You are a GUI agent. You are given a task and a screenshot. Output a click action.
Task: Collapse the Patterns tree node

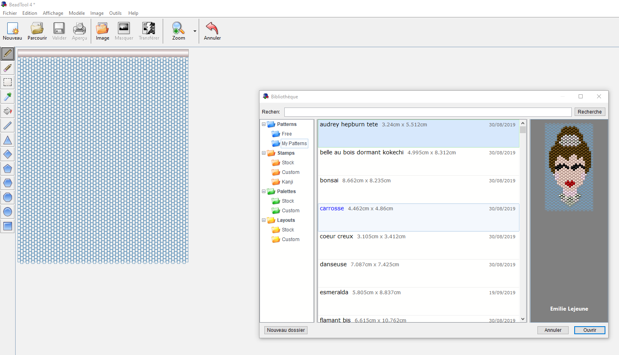264,124
